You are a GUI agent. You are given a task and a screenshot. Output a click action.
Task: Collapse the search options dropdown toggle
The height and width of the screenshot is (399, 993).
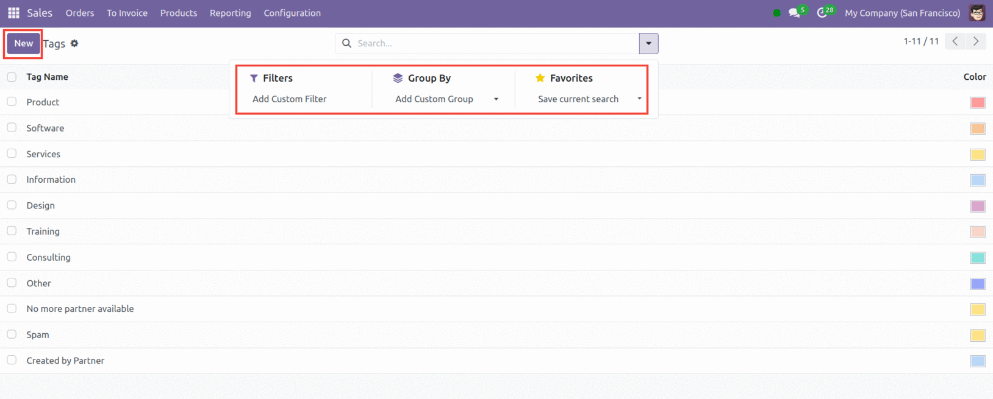pos(648,43)
